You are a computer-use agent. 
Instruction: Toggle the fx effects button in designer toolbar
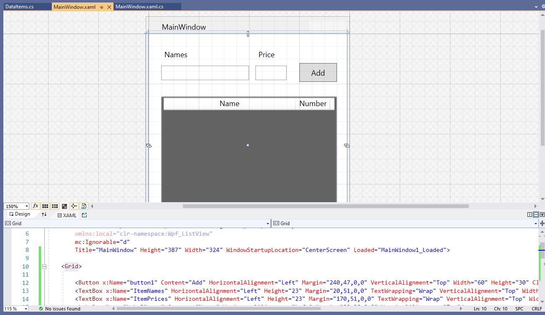(35, 206)
